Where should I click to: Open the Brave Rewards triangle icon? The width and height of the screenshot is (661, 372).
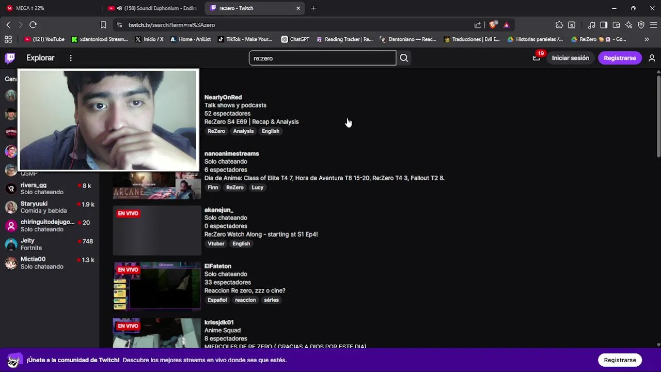(506, 25)
